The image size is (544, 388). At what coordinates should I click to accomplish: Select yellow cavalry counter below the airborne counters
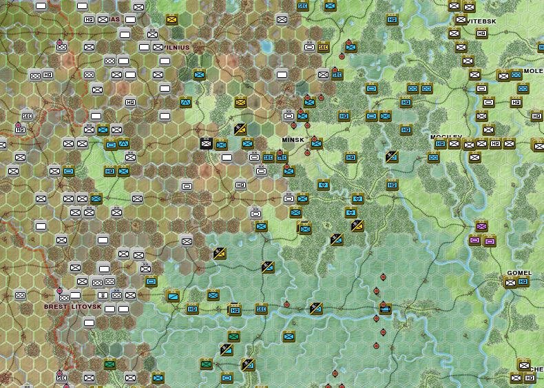pyautogui.click(x=357, y=226)
